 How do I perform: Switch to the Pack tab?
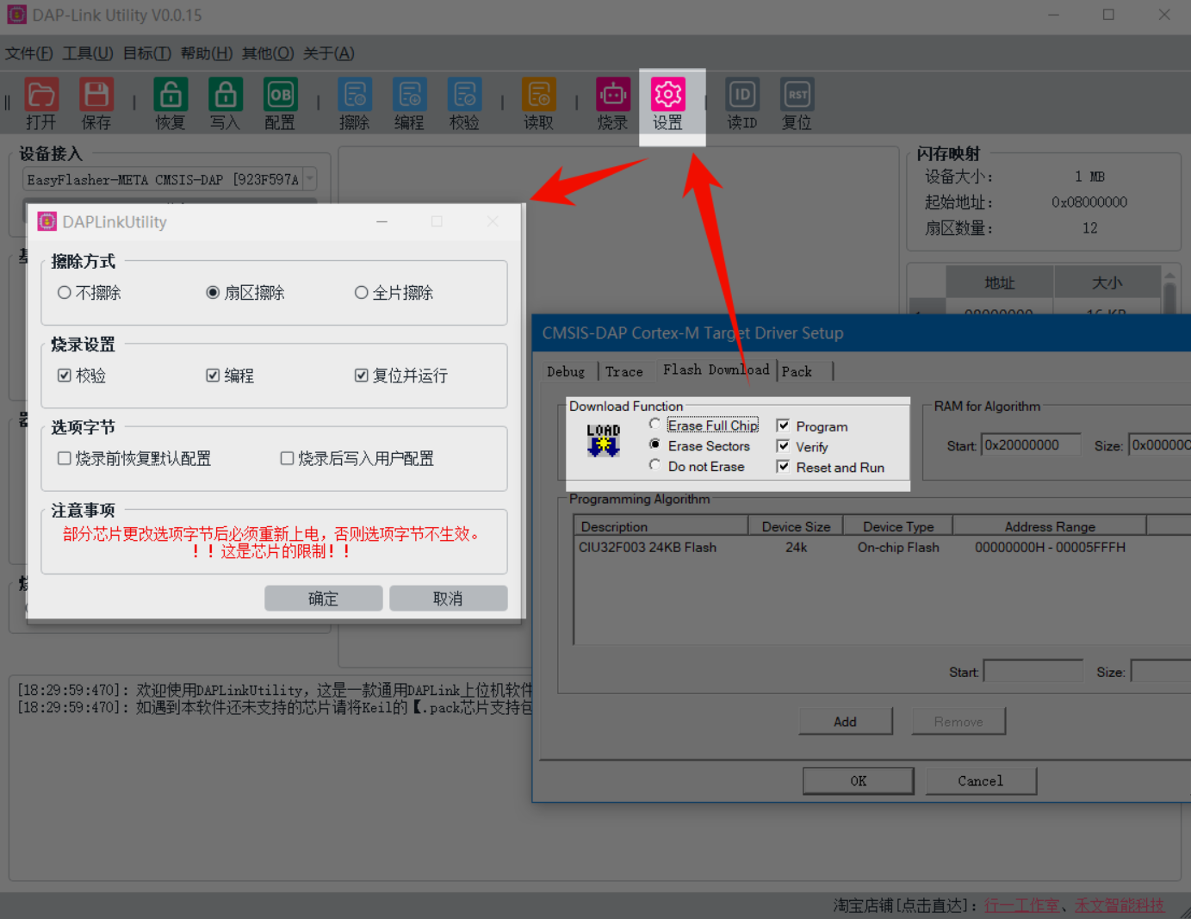click(x=797, y=371)
